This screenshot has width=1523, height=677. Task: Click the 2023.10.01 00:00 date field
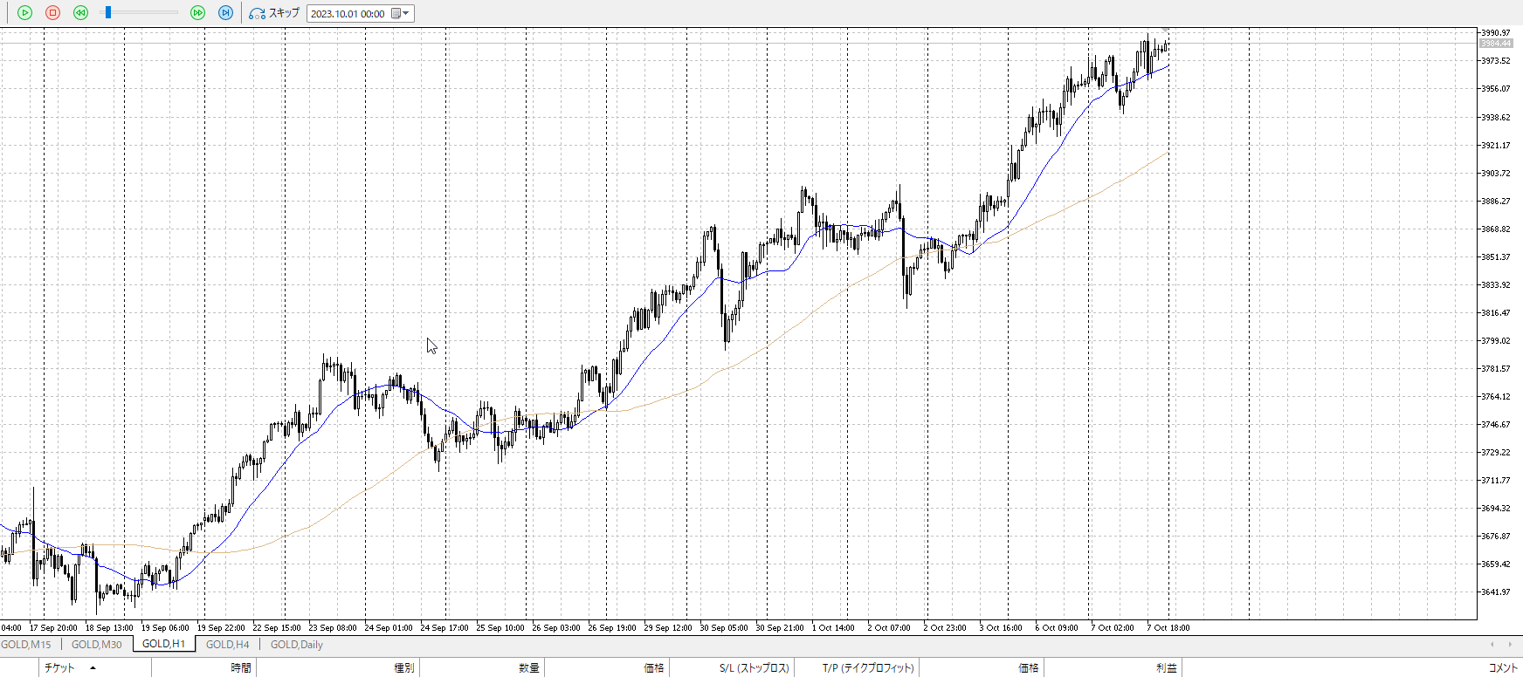(x=348, y=14)
